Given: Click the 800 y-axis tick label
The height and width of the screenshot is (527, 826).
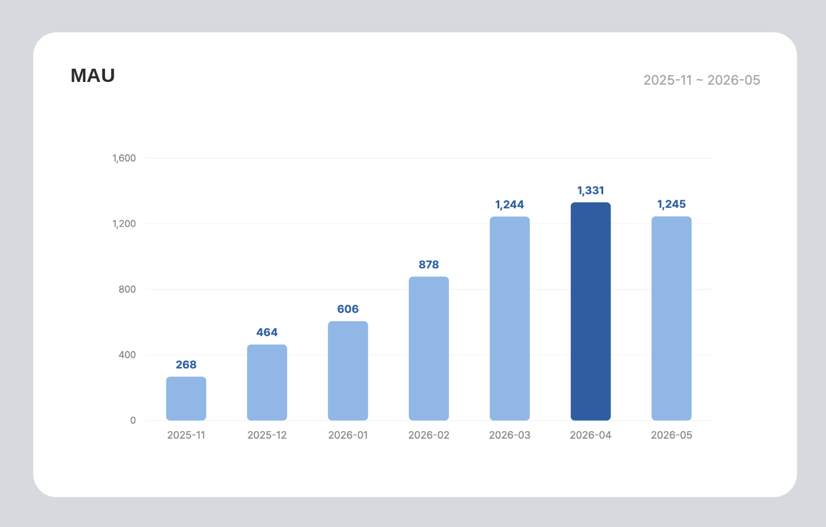Looking at the screenshot, I should click(127, 289).
